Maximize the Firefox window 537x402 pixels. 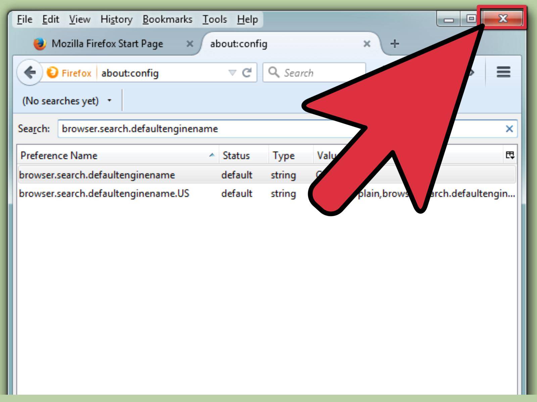click(x=471, y=19)
